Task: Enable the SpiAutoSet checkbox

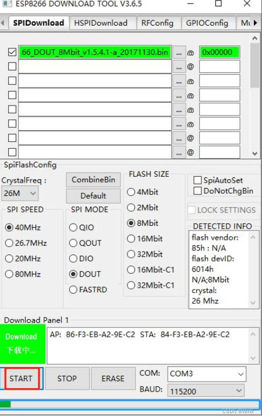Action: pos(197,180)
